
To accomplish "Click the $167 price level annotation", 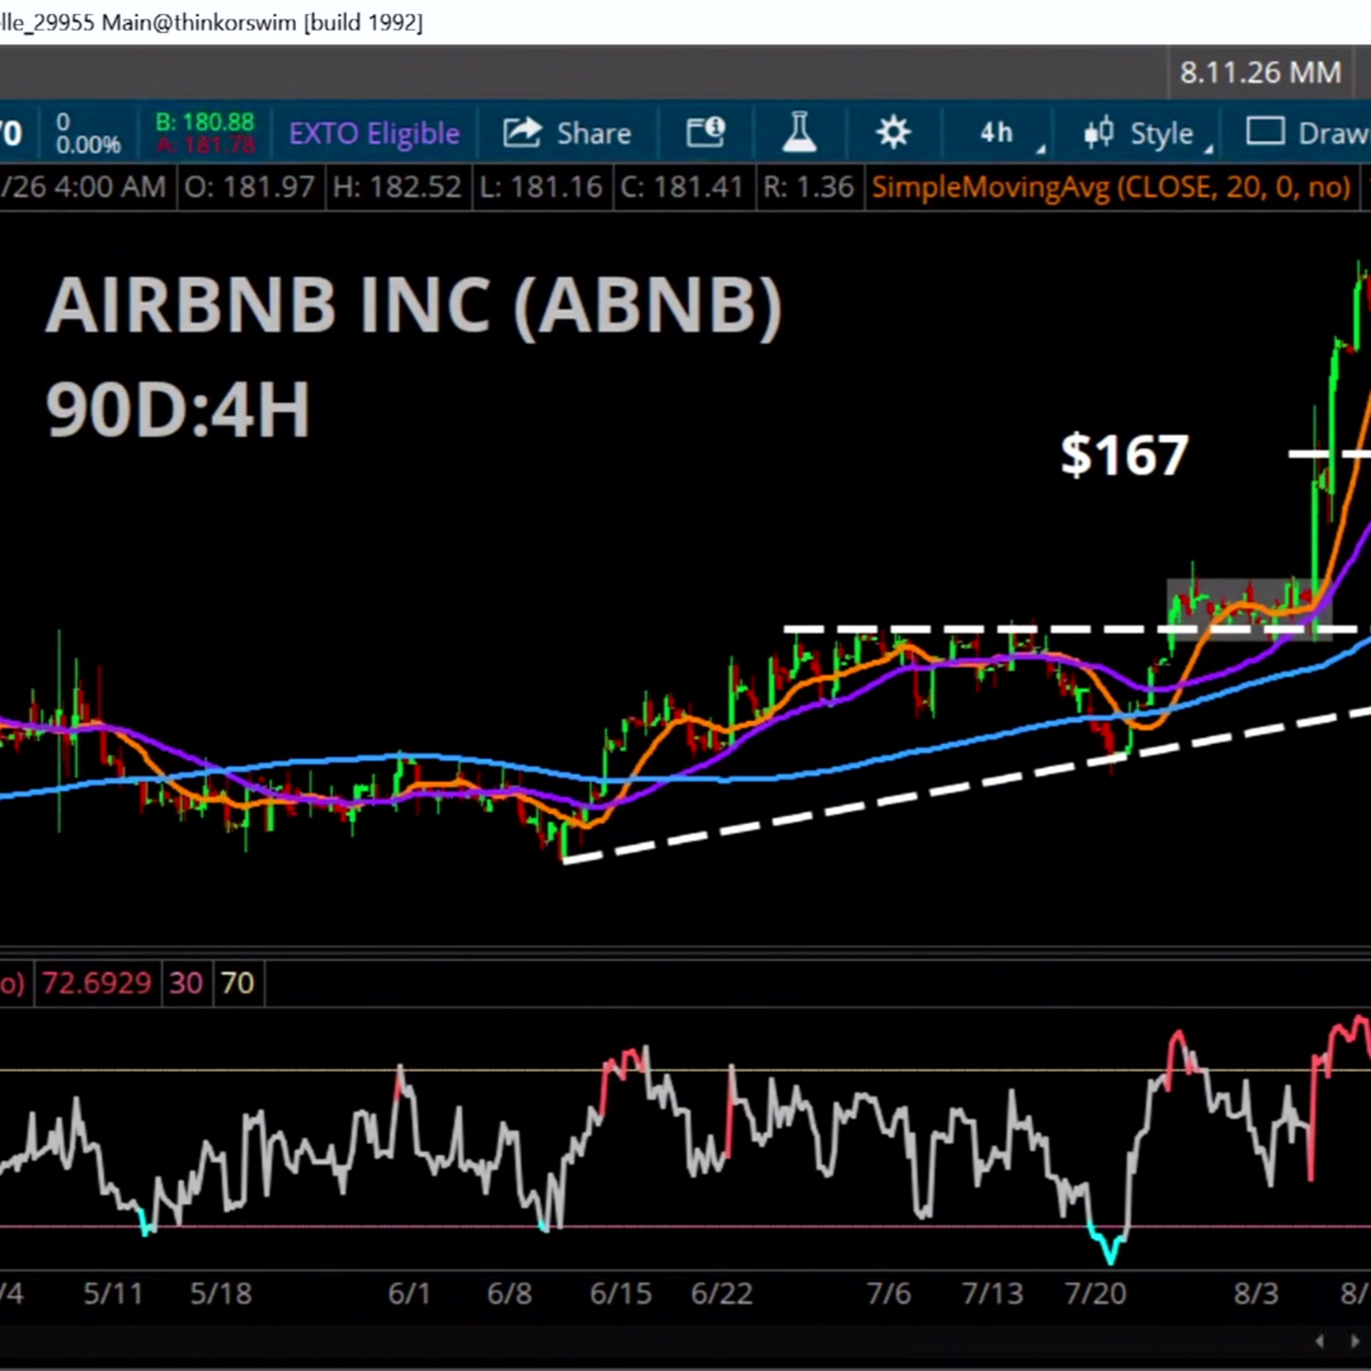I will point(1124,454).
